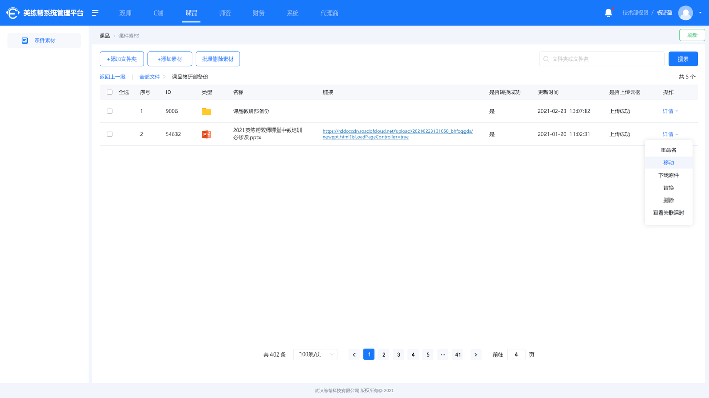Viewport: 709px width, 398px height.
Task: Click the username 杨诗盈
Action: tap(664, 13)
